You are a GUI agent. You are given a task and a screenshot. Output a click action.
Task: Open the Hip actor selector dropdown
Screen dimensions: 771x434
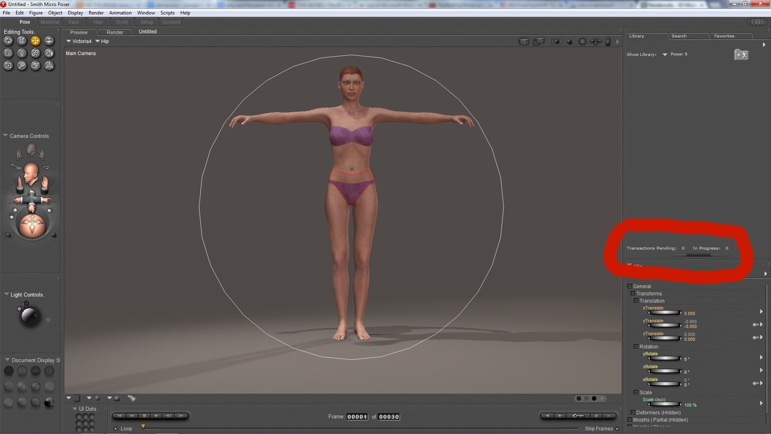tap(102, 41)
